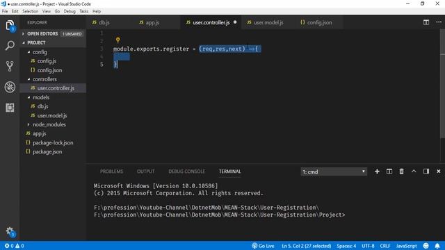Change file encoding UTF-8

368,246
